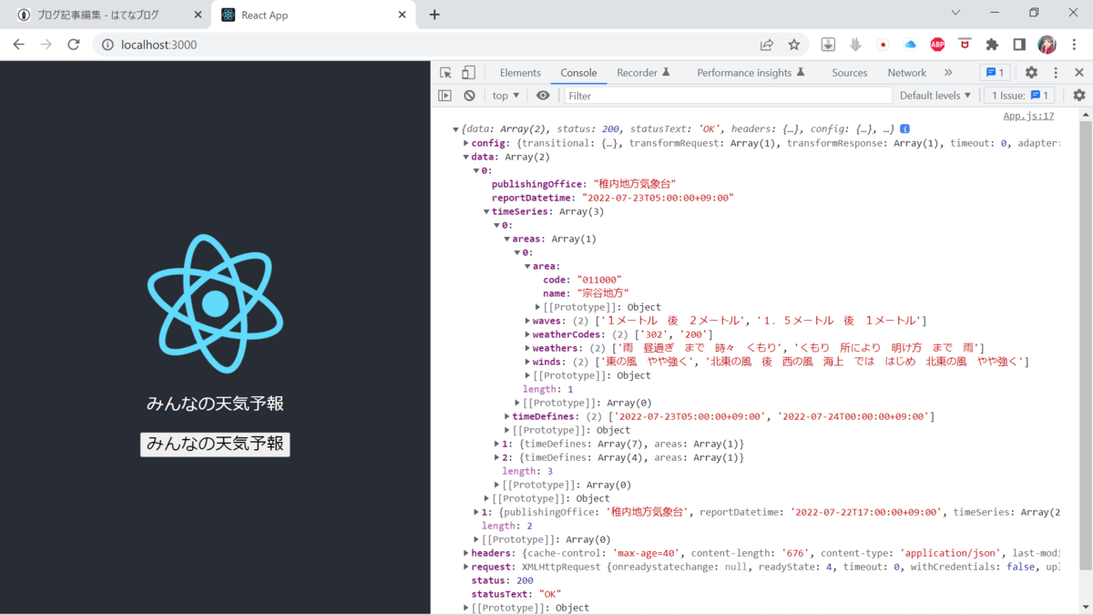Image resolution: width=1093 pixels, height=615 pixels.
Task: Click the cloud extension icon
Action: click(x=910, y=45)
